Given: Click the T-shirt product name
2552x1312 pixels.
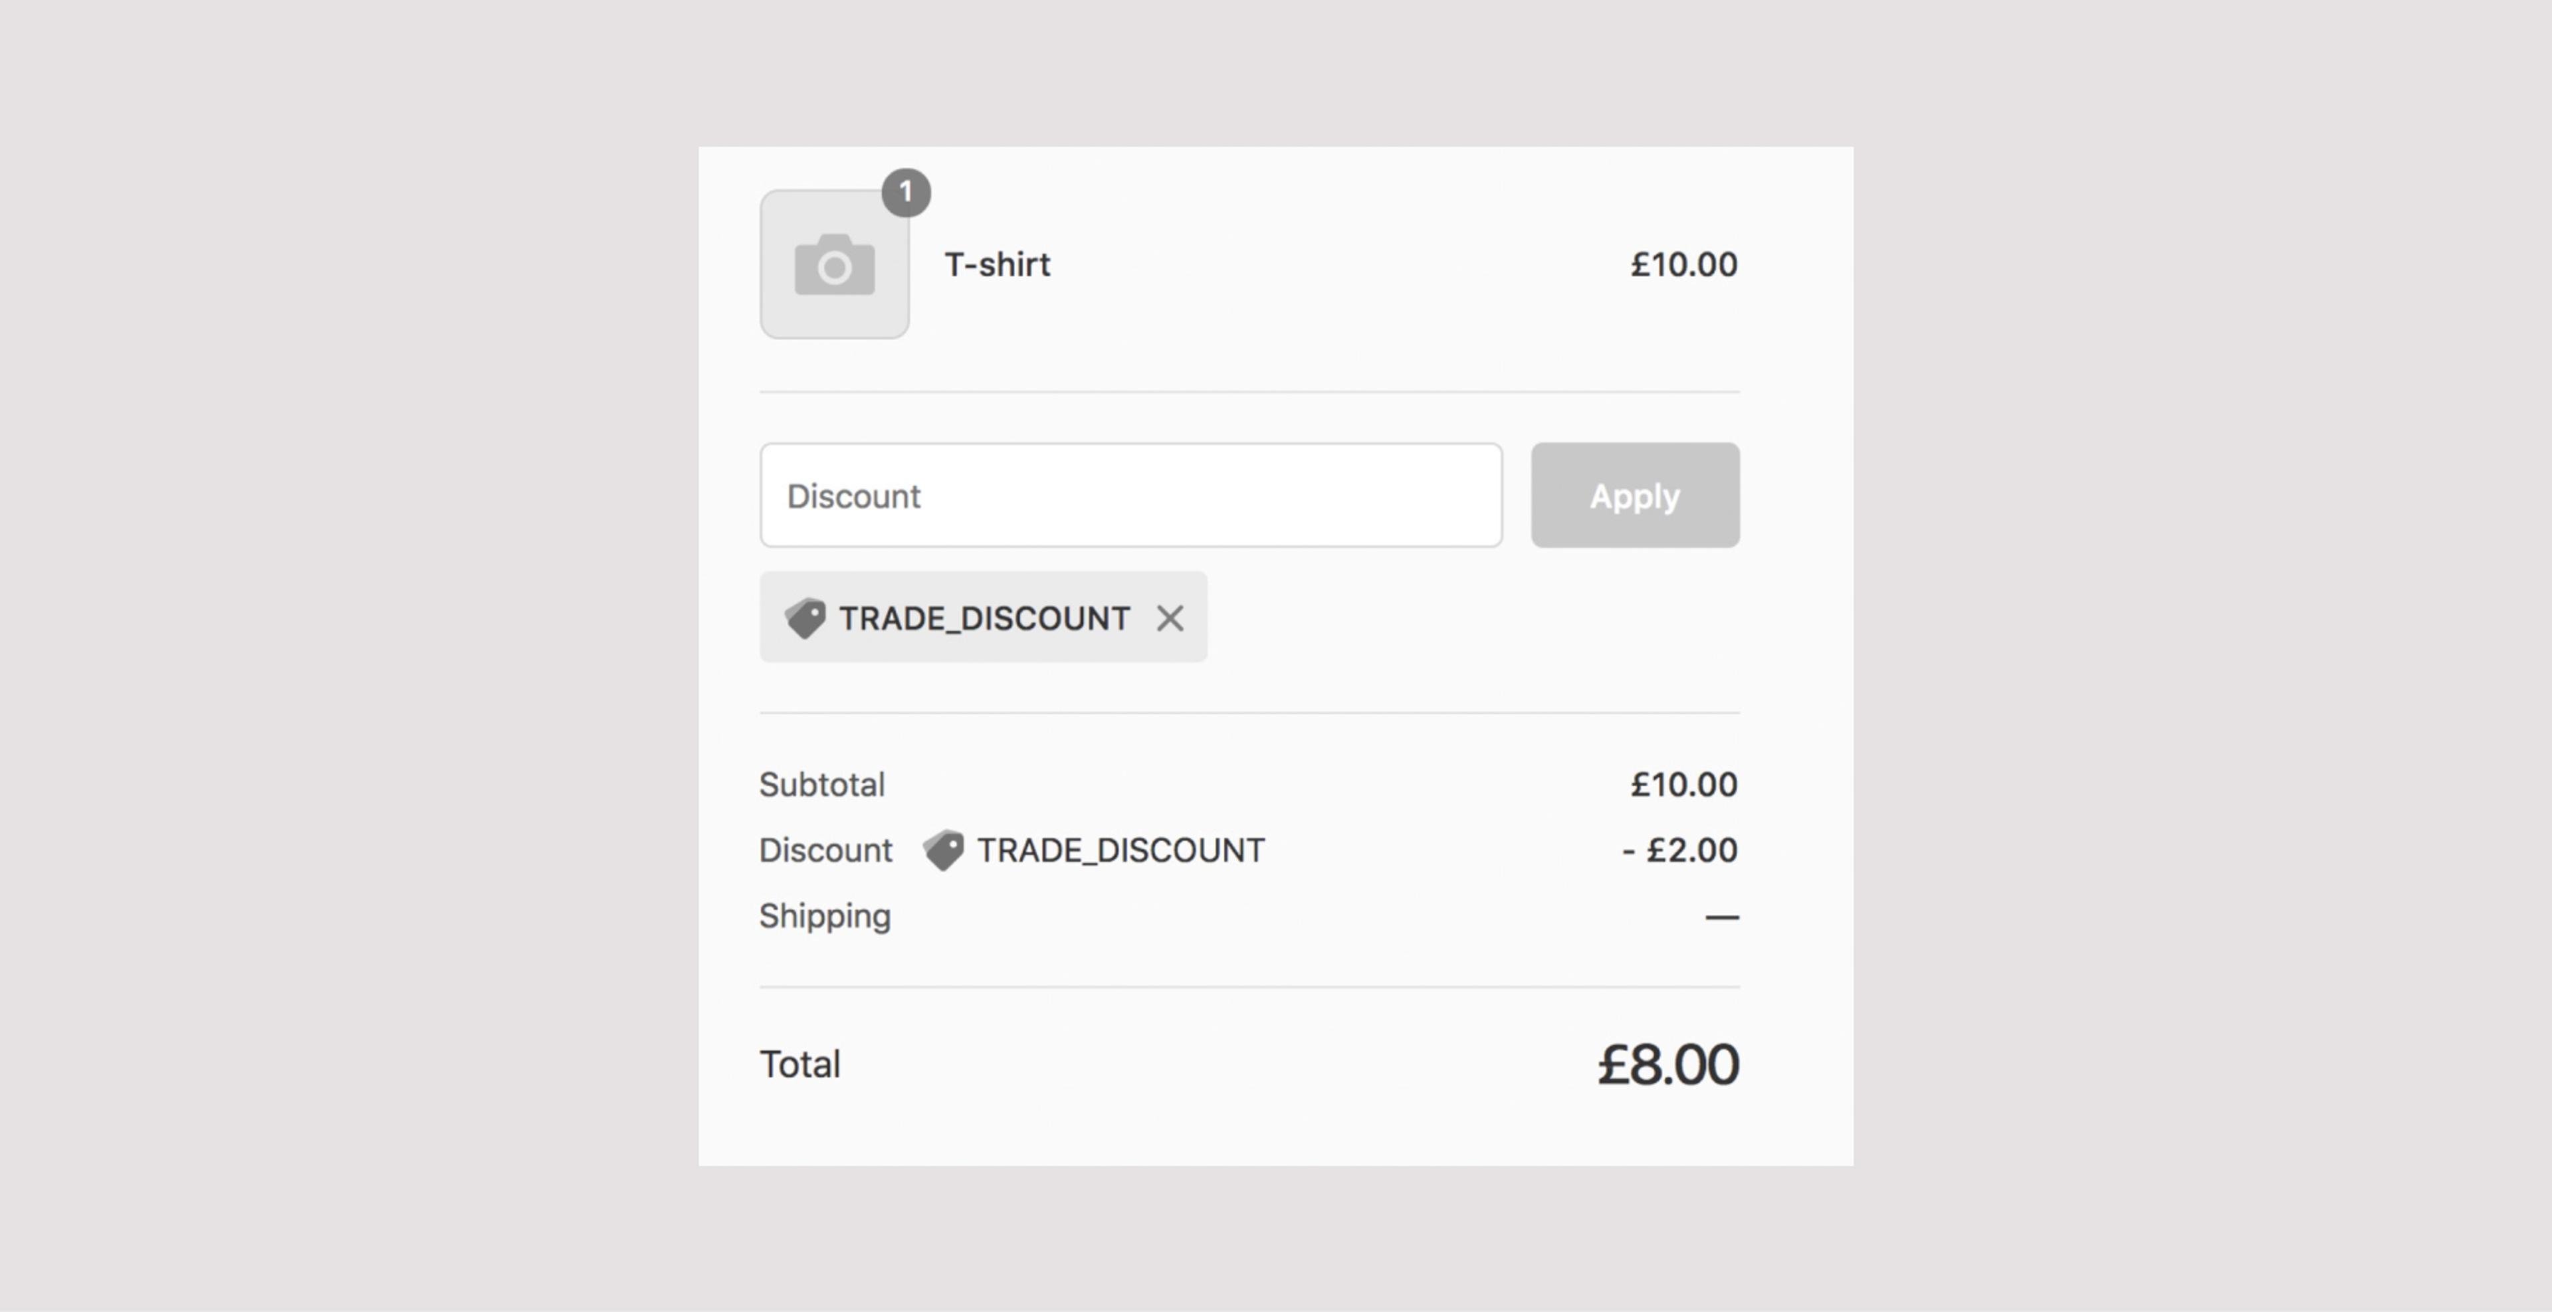Looking at the screenshot, I should [x=997, y=264].
